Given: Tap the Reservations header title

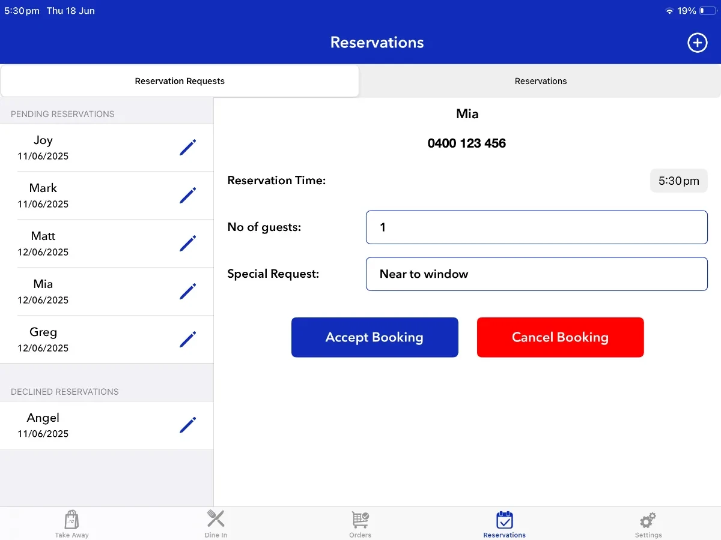Looking at the screenshot, I should click(x=377, y=43).
